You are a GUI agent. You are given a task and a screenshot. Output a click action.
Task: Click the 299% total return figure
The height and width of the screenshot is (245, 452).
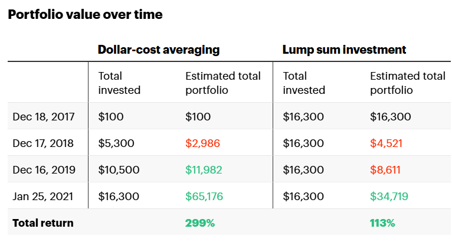199,223
